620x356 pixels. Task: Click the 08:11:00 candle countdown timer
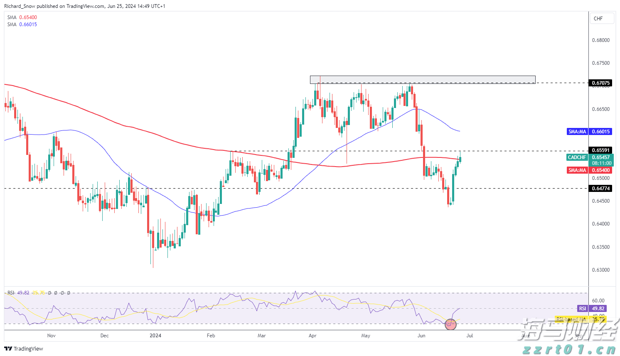(x=601, y=163)
